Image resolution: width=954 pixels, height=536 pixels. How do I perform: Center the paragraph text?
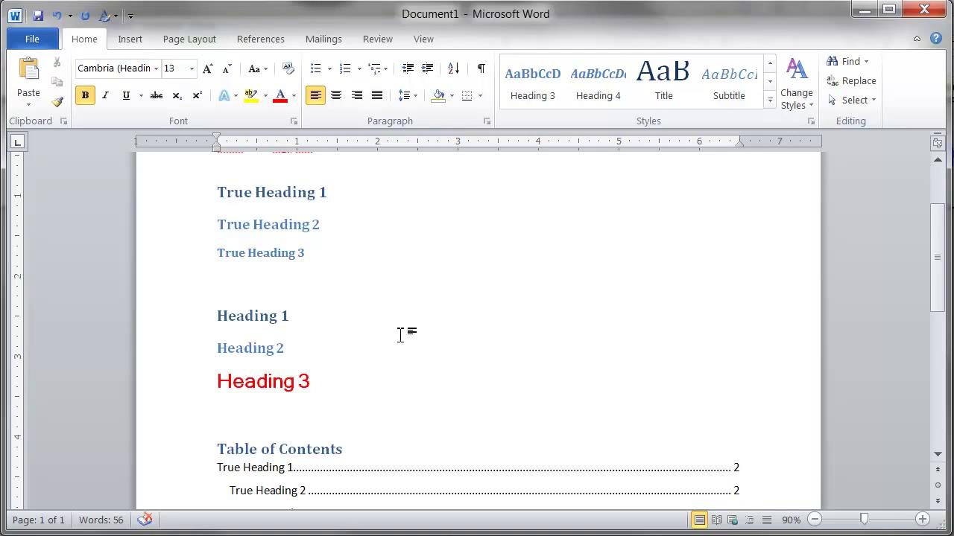tap(336, 95)
